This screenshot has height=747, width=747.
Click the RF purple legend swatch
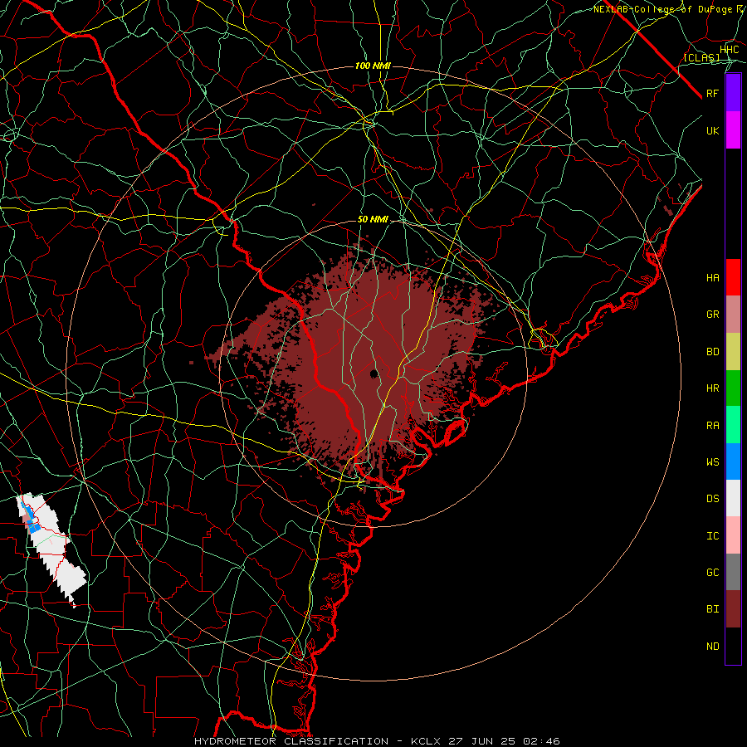coord(733,93)
